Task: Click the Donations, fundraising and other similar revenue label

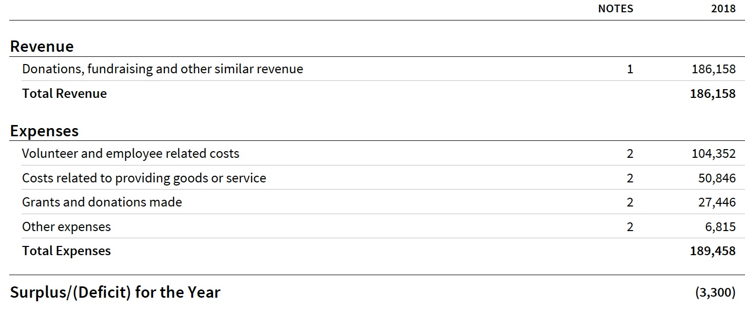Action: [x=162, y=69]
